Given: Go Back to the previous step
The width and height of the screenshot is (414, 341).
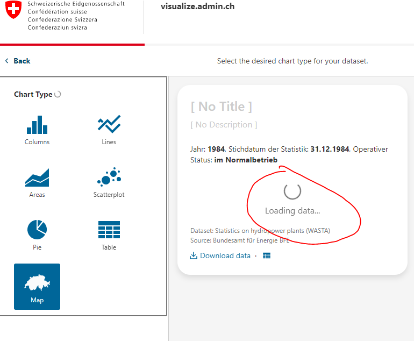Looking at the screenshot, I should coord(22,61).
